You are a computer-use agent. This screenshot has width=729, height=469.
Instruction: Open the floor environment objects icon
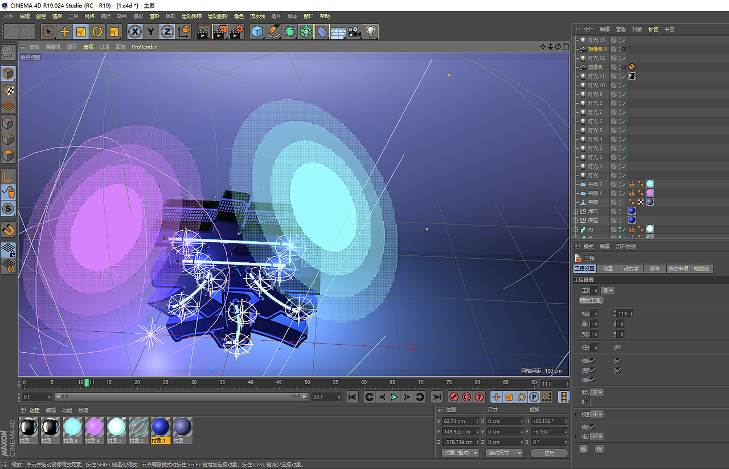(x=338, y=32)
